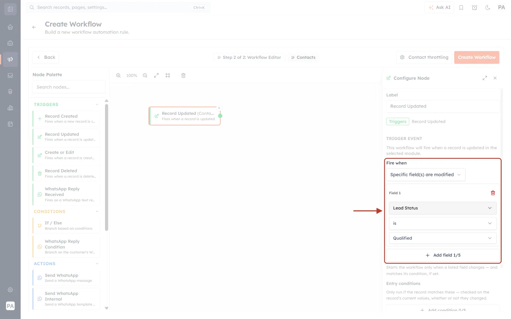
Task: Open the briefcase icon in sidebar
Action: (10, 43)
